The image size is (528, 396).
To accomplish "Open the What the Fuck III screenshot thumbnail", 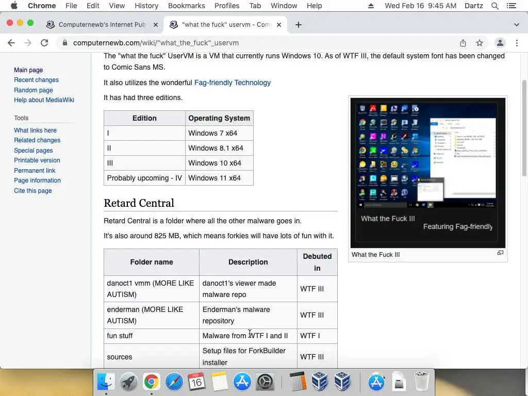I will pos(427,173).
